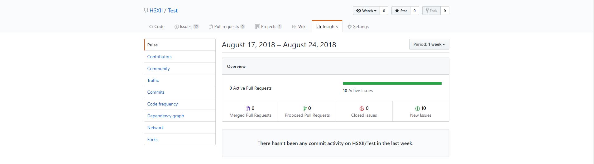Open the Wiki tab
Screen dimensions: 594x164
click(x=299, y=26)
